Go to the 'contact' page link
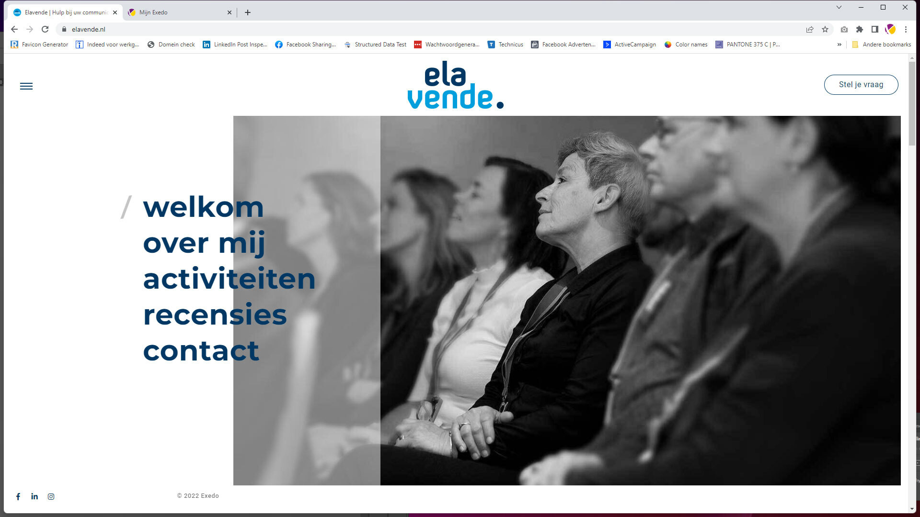920x517 pixels. 201,351
